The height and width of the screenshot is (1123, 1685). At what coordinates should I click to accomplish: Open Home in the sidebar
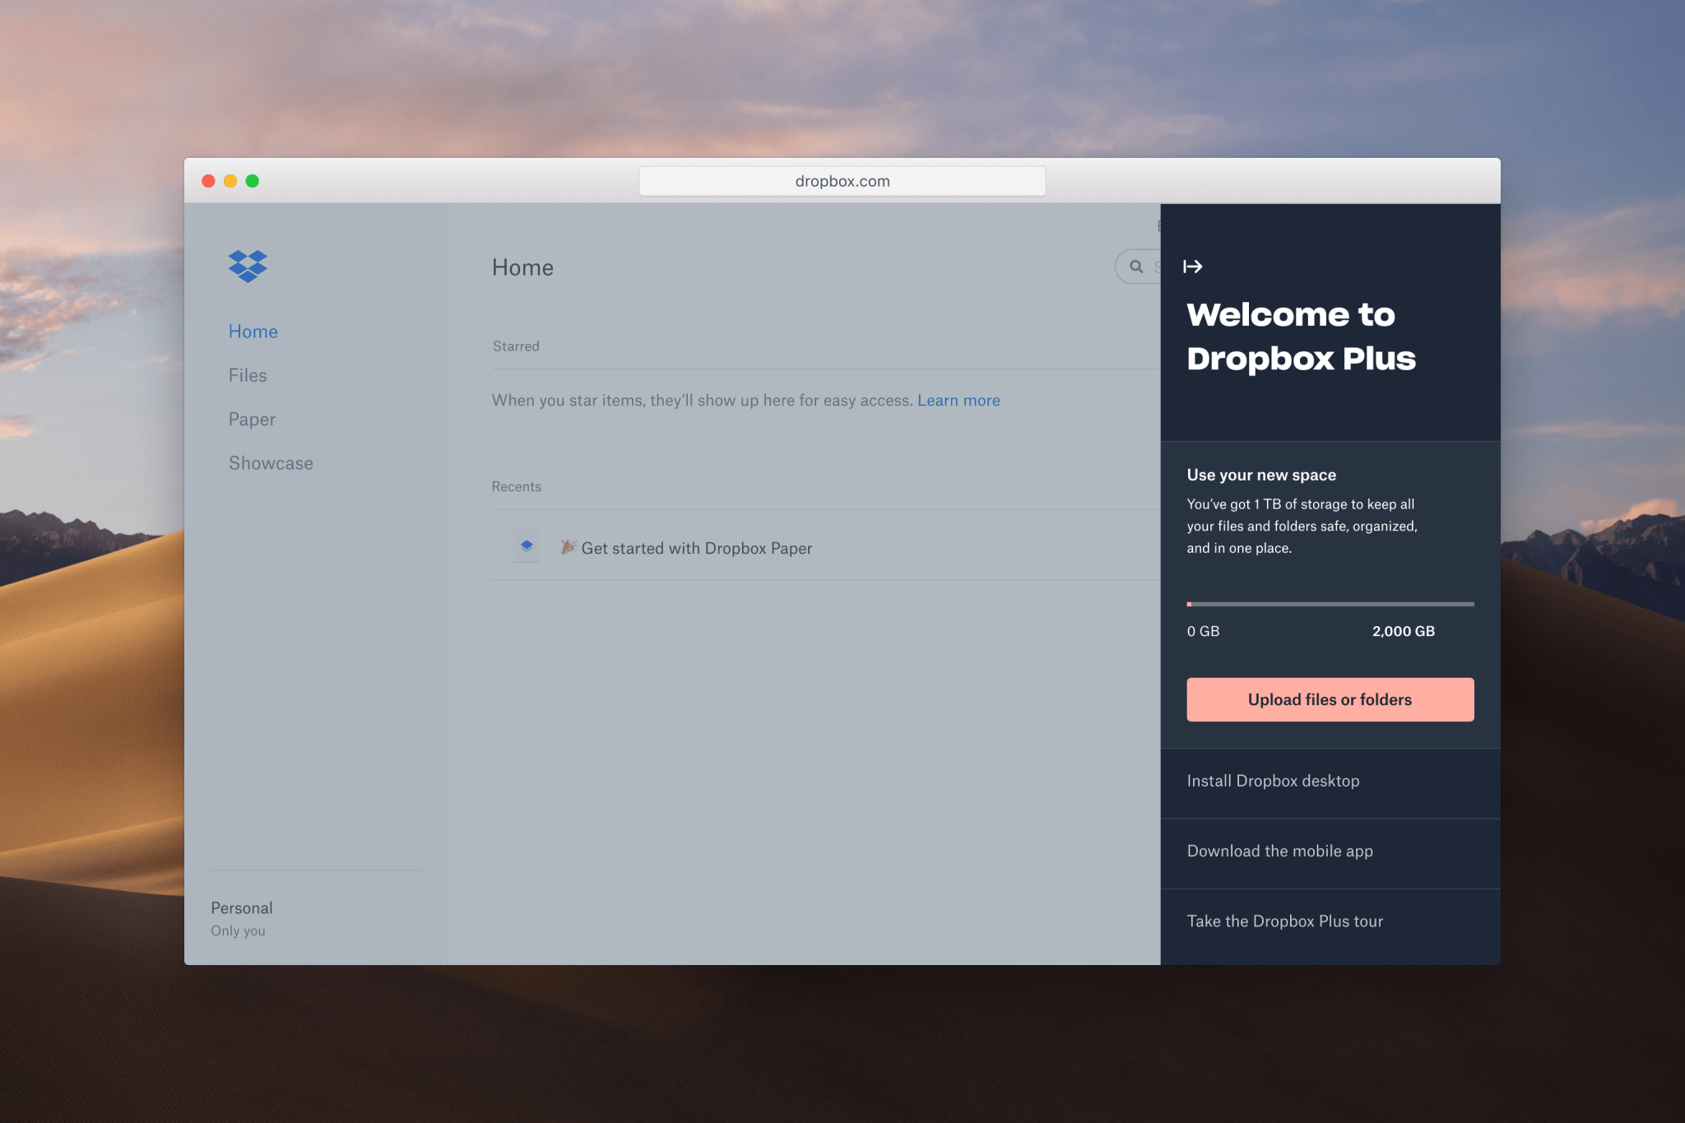pos(253,332)
